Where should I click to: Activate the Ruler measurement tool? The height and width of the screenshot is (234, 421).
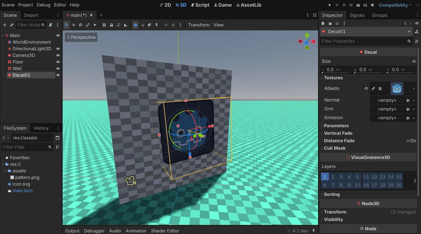coord(126,25)
